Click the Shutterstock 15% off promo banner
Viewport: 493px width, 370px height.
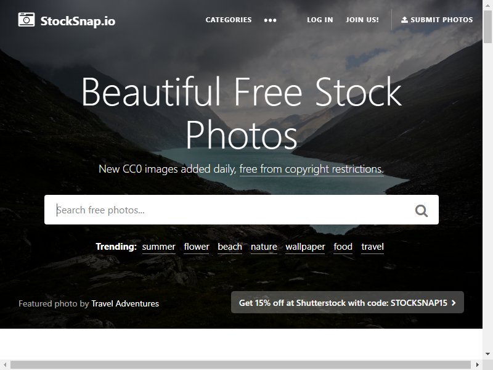point(348,302)
